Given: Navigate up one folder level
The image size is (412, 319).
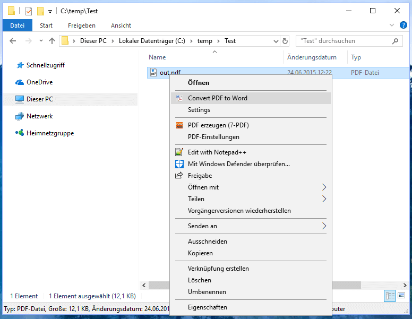Looking at the screenshot, I should (x=51, y=41).
